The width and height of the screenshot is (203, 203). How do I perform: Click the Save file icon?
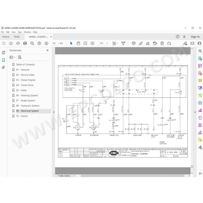click(4, 43)
